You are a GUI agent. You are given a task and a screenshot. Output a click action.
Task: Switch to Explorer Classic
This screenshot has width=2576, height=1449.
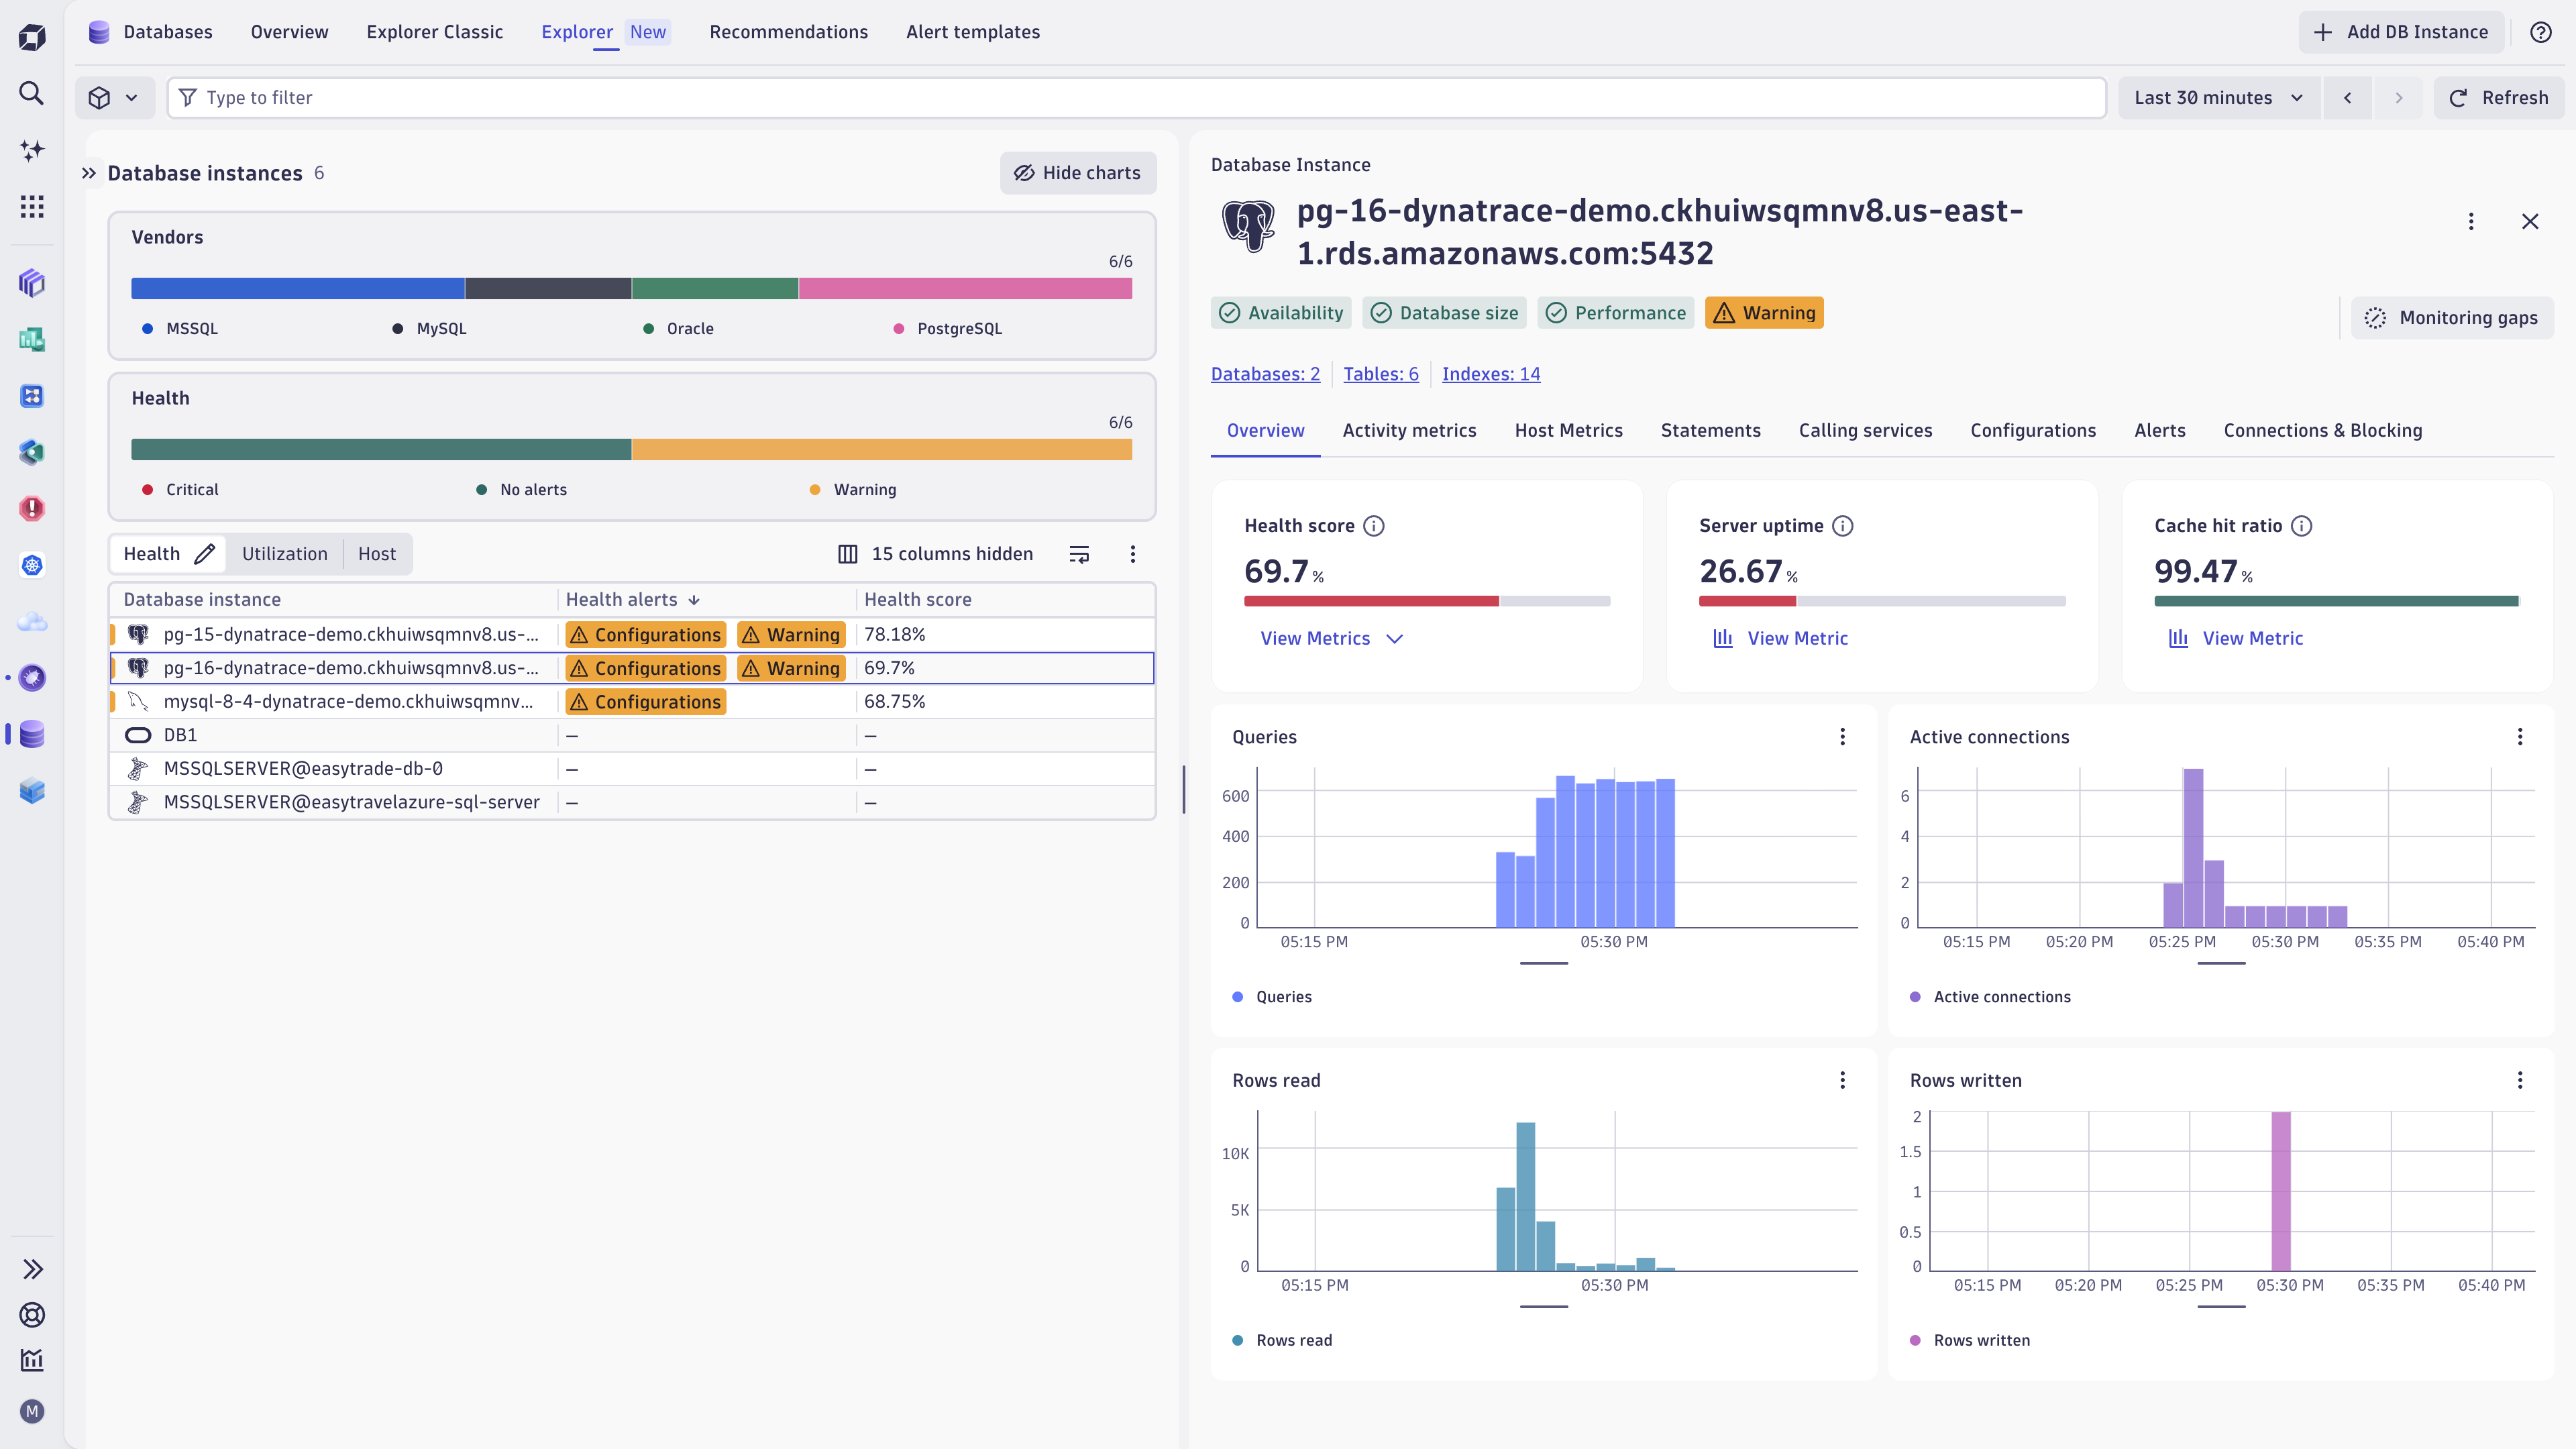(435, 32)
